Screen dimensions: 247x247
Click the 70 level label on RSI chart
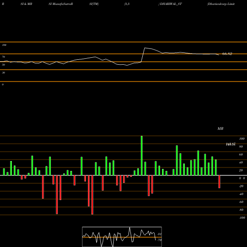[x=3, y=57]
